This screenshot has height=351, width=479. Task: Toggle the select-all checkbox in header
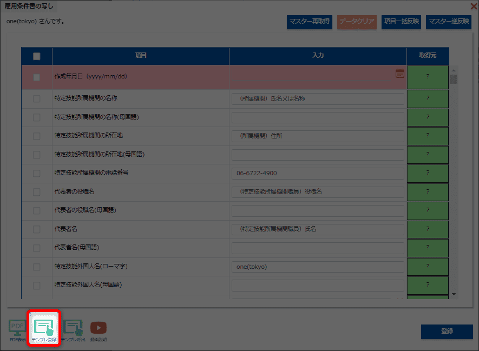pos(37,56)
